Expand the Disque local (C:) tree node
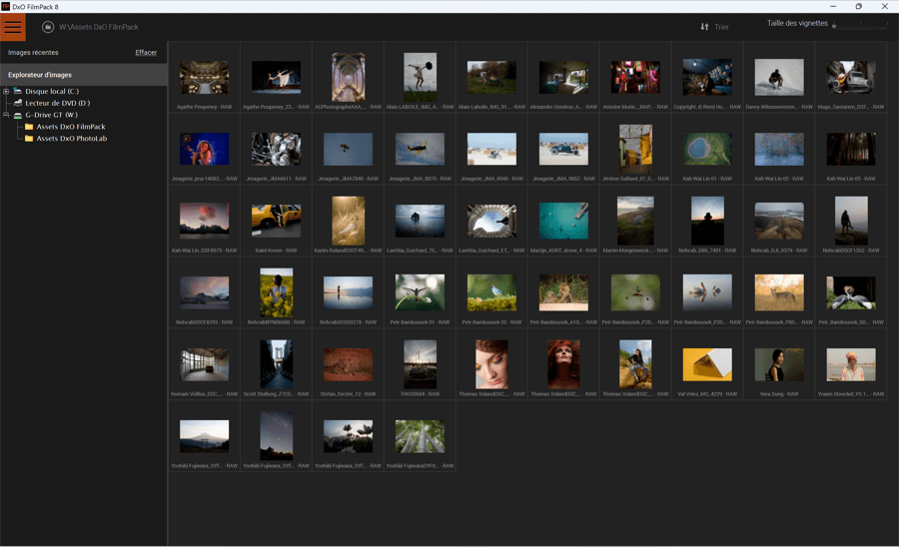Image resolution: width=899 pixels, height=547 pixels. [6, 91]
